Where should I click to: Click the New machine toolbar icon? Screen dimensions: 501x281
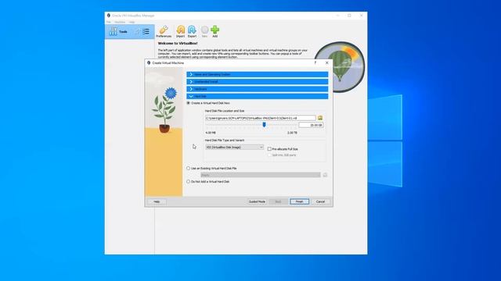click(204, 31)
